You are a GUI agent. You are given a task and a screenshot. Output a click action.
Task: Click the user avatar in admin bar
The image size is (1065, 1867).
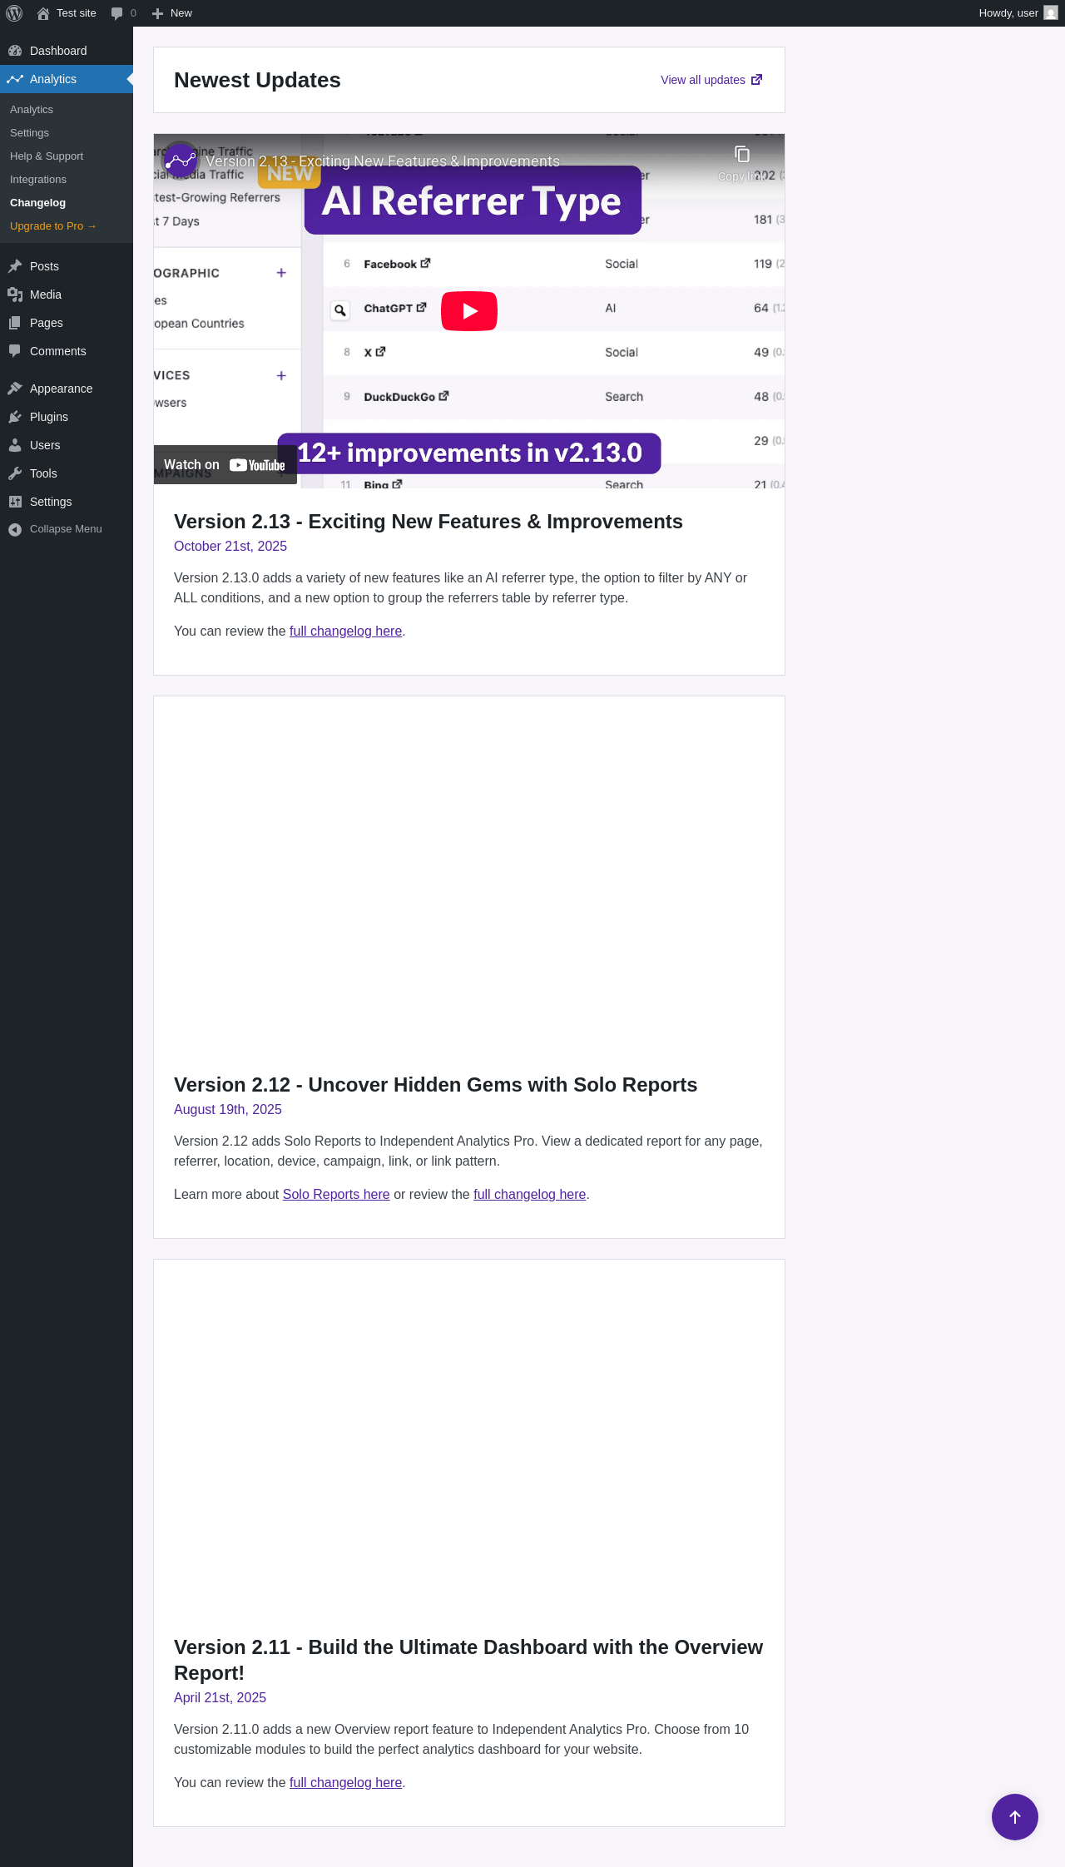(1051, 13)
